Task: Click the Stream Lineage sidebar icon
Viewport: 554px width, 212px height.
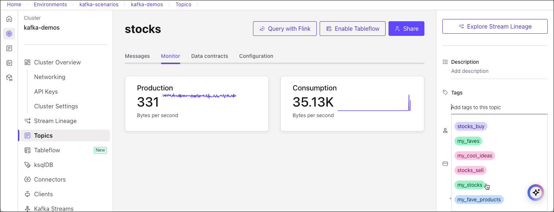Action: (27, 121)
